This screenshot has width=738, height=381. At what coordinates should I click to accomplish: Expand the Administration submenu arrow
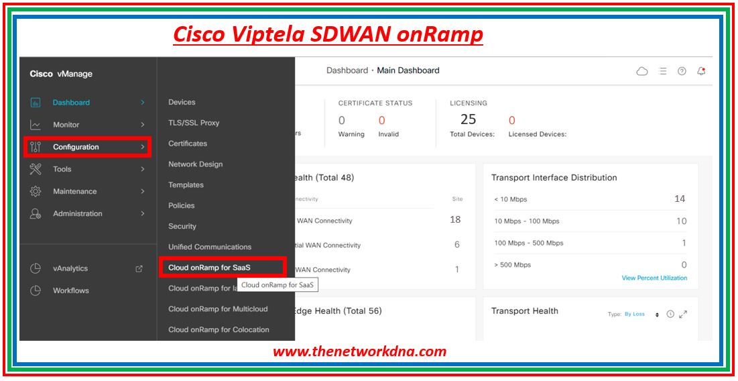142,213
